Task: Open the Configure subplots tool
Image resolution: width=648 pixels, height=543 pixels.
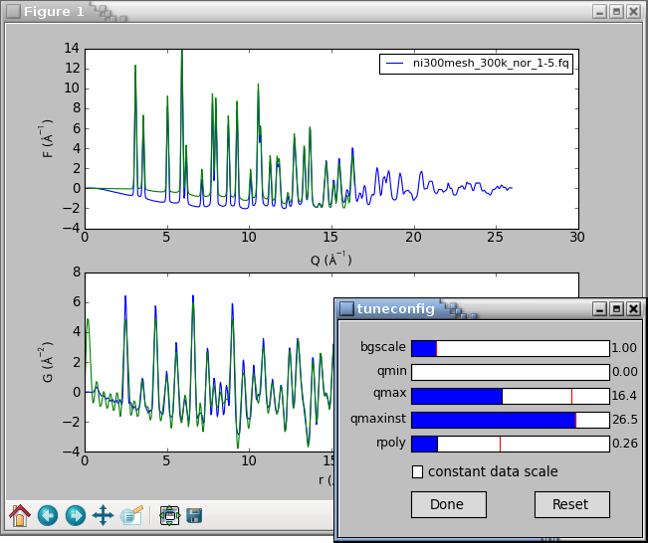Action: (x=169, y=515)
